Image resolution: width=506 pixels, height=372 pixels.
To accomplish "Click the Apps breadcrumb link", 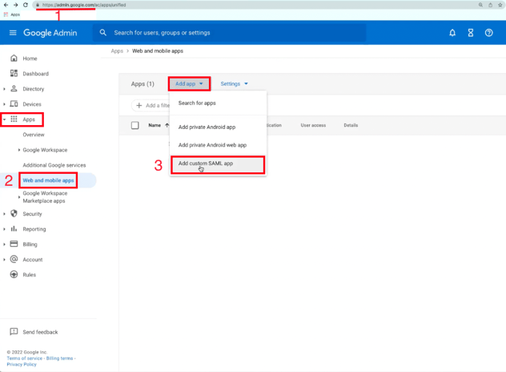I will 117,51.
